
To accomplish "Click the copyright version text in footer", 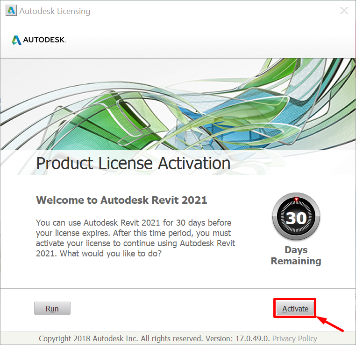I will tap(154, 338).
